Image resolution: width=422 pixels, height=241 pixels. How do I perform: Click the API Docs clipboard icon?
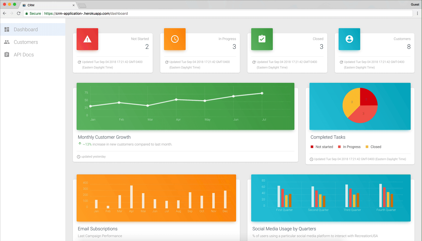coord(7,55)
